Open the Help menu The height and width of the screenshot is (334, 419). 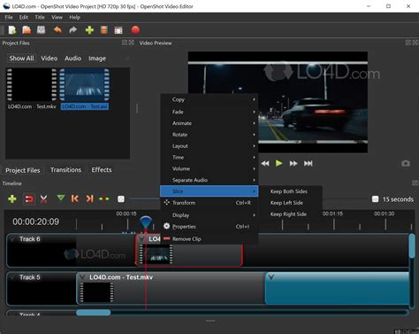pos(75,18)
